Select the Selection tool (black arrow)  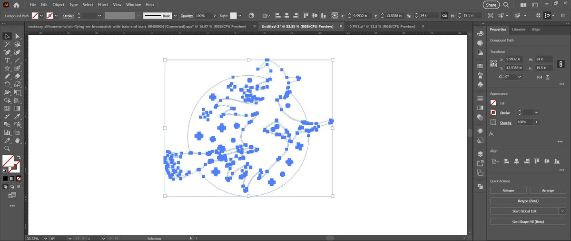point(8,36)
